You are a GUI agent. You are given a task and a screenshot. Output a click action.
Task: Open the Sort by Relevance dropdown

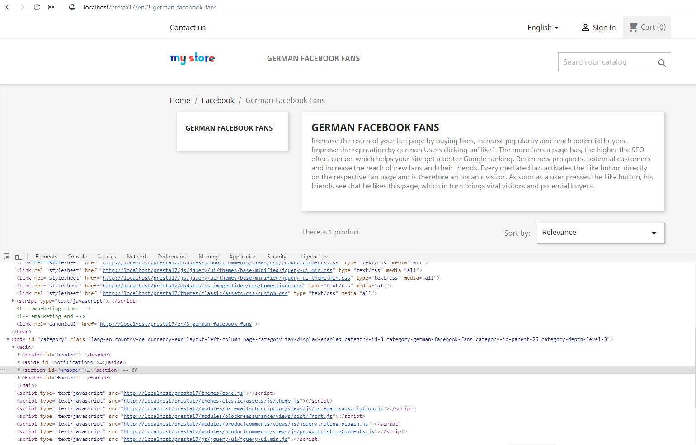[601, 233]
